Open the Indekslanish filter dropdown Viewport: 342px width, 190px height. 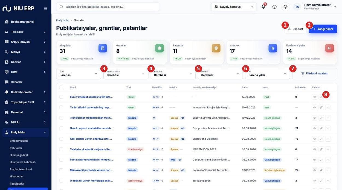click(126, 74)
